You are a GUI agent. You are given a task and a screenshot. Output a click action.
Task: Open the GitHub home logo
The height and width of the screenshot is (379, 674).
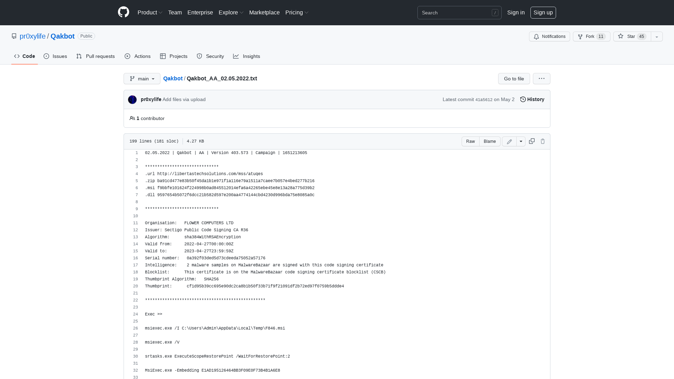(124, 12)
